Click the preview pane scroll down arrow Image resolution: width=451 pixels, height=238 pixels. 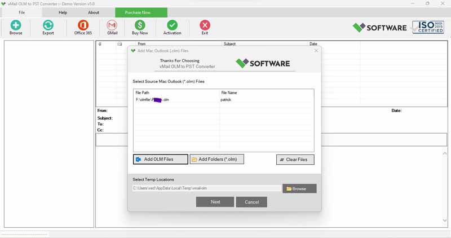[445, 221]
